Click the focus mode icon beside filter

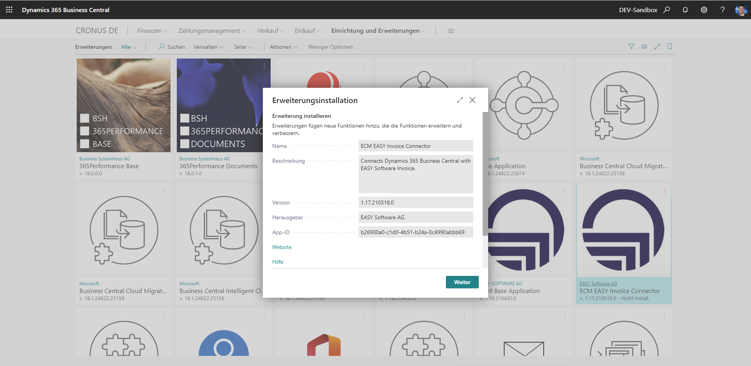644,46
